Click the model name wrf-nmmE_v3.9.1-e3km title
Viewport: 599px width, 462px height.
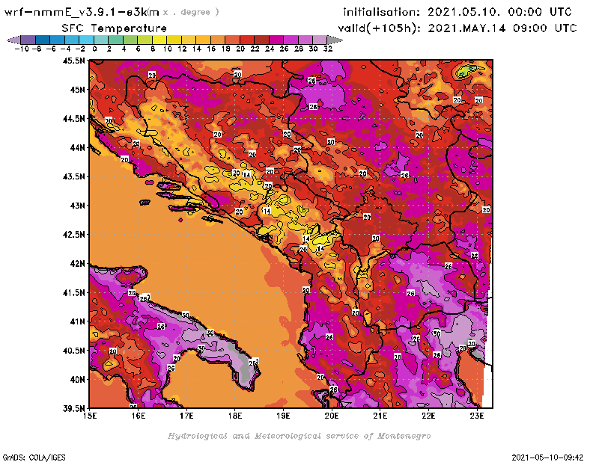pos(82,12)
